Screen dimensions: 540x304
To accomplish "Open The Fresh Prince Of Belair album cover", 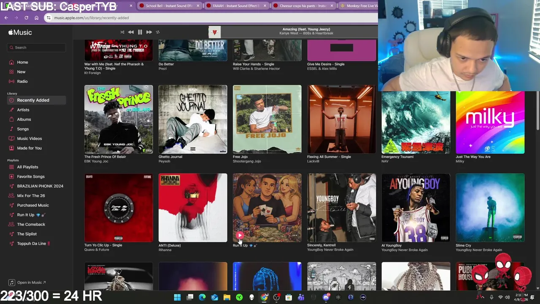I will 119,119.
